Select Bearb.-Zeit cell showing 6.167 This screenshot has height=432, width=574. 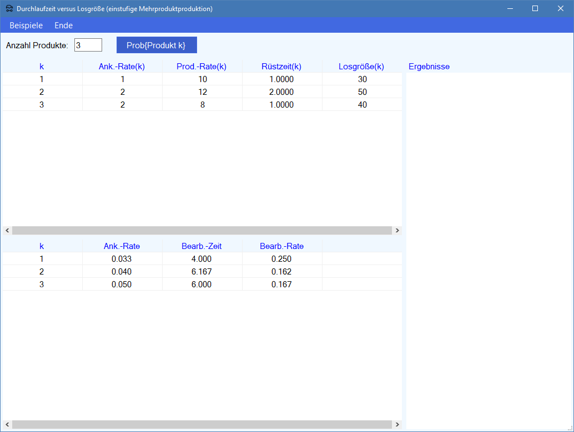point(202,272)
